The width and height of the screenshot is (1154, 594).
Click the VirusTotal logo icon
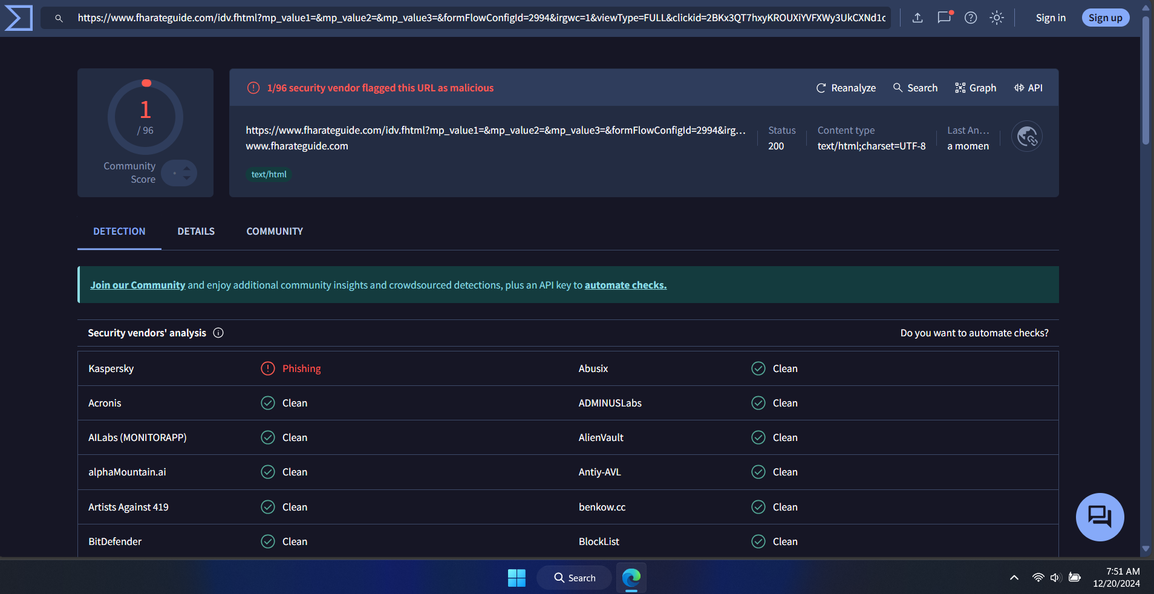pos(18,18)
